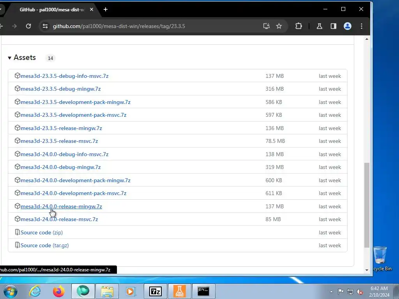
Task: Open Recycle Bin on desktop
Action: pos(381,259)
